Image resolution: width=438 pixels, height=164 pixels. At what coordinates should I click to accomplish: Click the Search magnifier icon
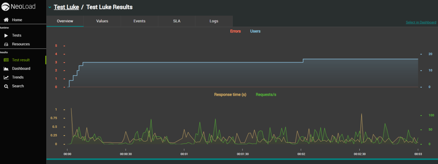pos(6,86)
